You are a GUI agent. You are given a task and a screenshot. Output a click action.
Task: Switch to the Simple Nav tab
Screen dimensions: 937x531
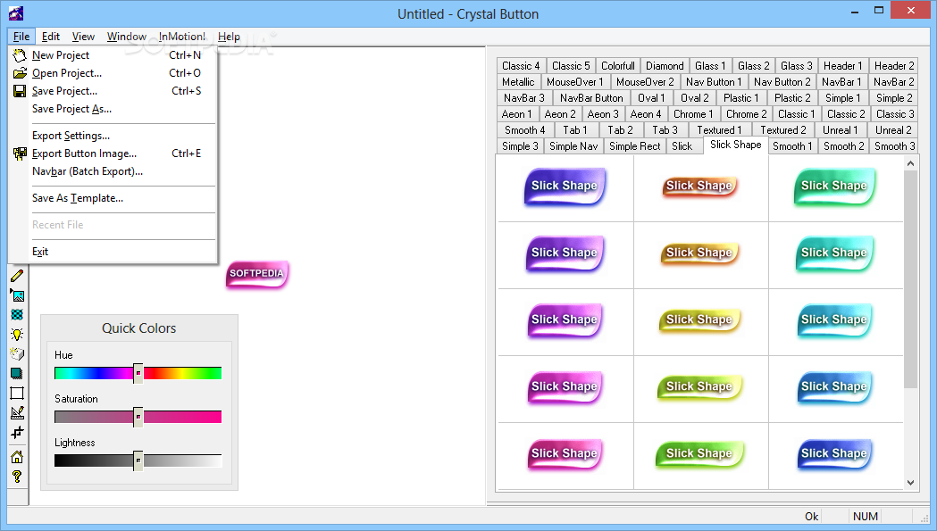coord(573,146)
